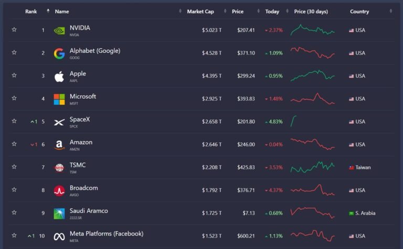Sort table by Rank column arrows
Viewport: 403px width, 249px height.
point(48,11)
